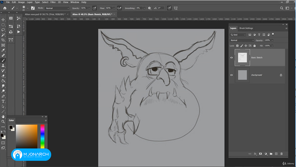The width and height of the screenshot is (296, 167).
Task: Select the Path Selection tool
Action: 3,106
